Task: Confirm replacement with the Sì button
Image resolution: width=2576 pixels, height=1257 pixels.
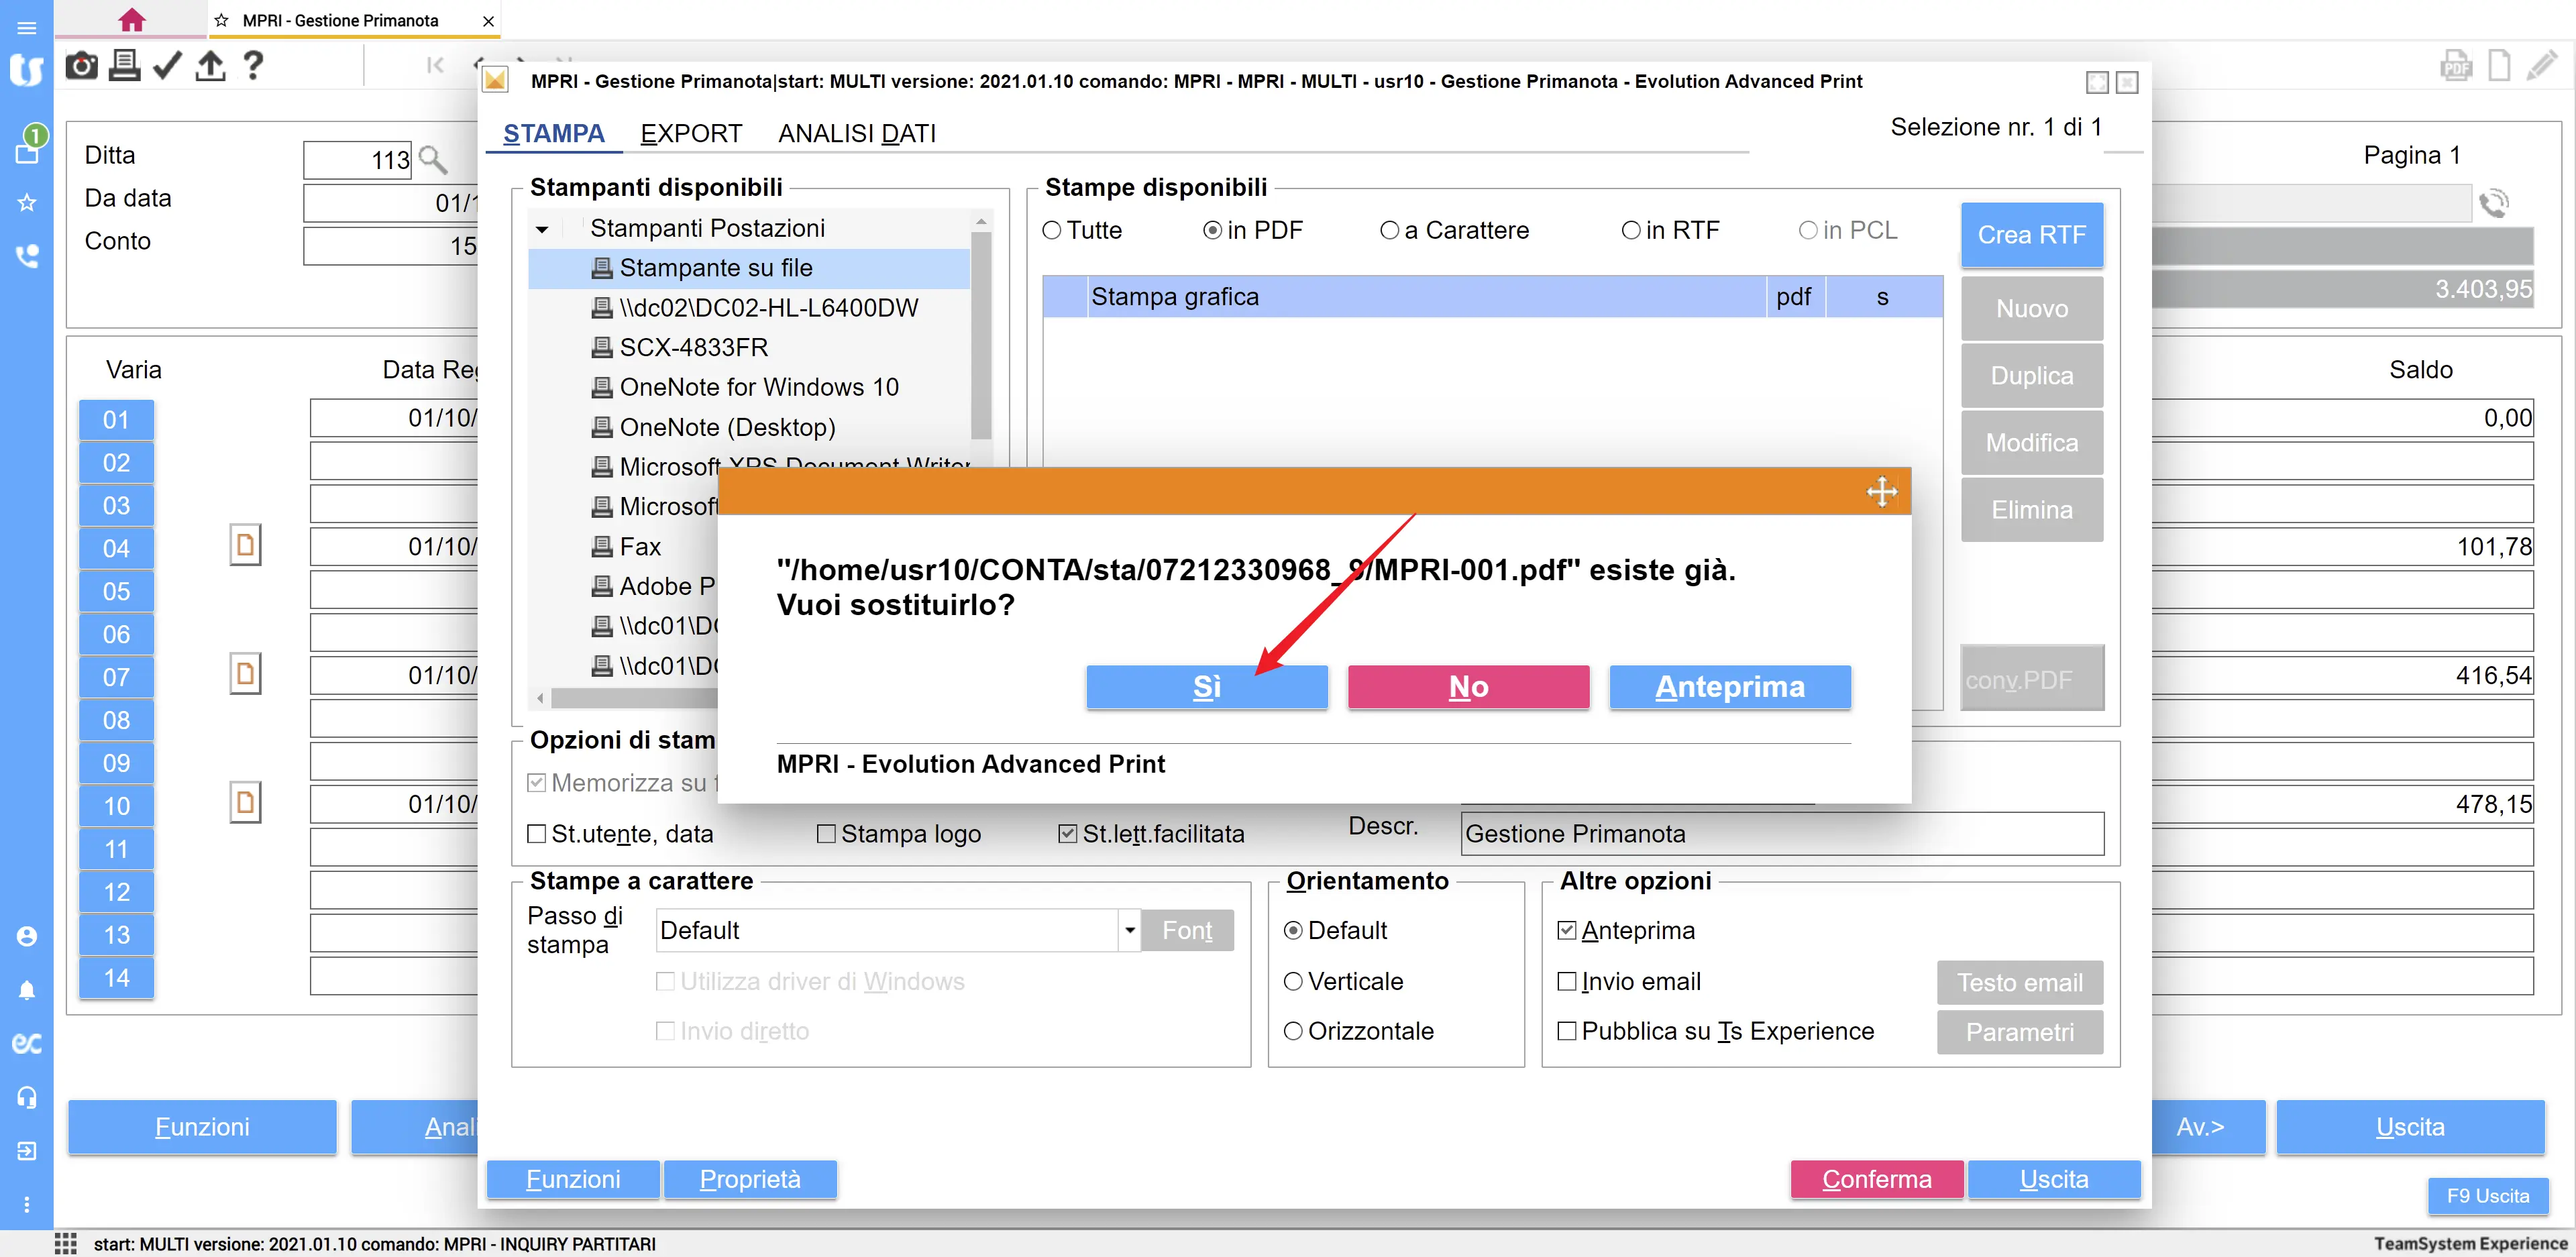Action: point(1206,687)
